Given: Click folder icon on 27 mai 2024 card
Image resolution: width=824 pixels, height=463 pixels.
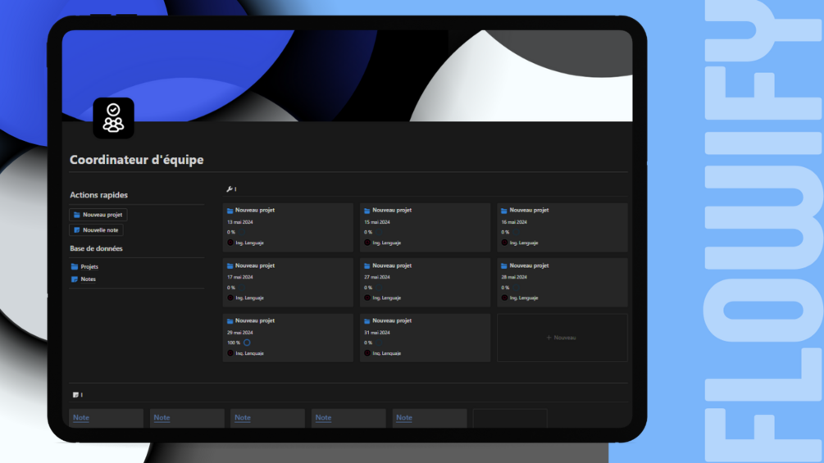Looking at the screenshot, I should tap(367, 266).
